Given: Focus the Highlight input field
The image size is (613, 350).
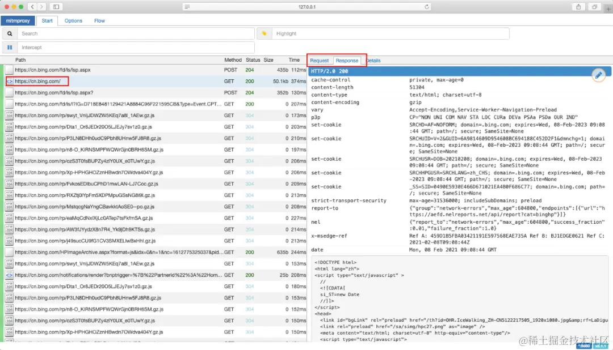Looking at the screenshot, I should 391,33.
